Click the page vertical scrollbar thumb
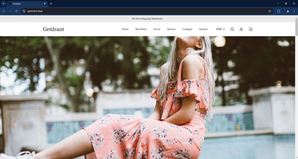This screenshot has width=298, height=159. tap(296, 27)
